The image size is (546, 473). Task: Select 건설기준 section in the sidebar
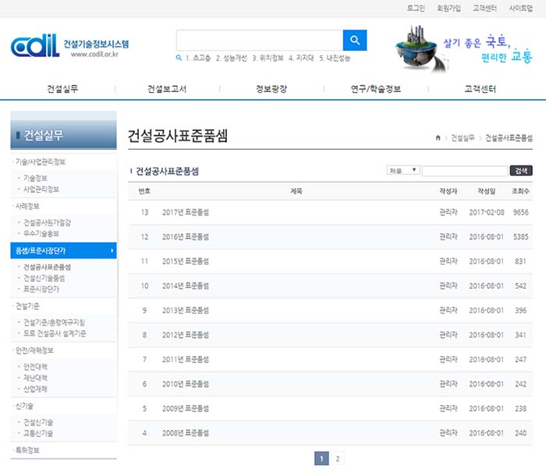(x=27, y=306)
